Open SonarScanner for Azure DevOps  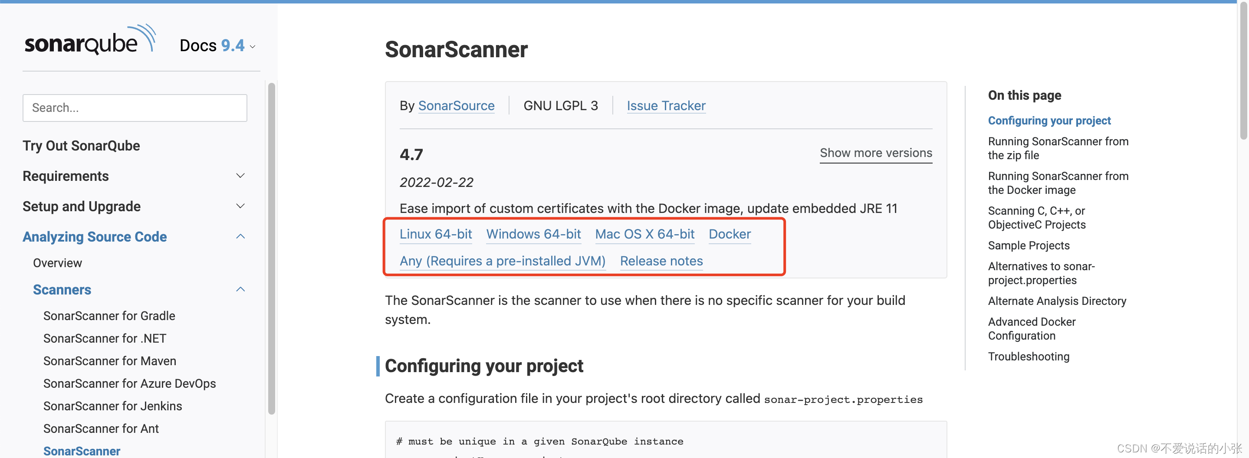(129, 383)
